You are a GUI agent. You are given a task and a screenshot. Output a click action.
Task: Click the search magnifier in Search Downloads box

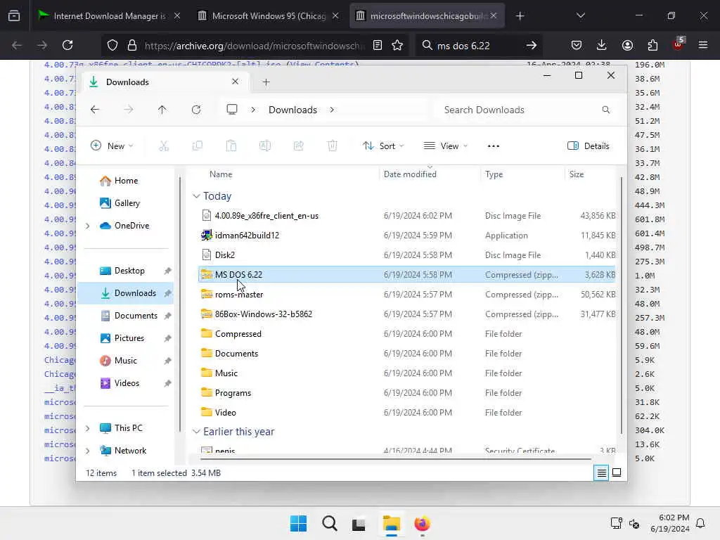point(605,110)
